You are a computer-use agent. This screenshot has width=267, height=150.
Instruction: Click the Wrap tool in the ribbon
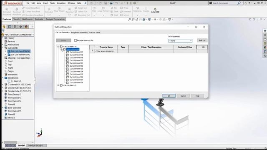point(124,8)
